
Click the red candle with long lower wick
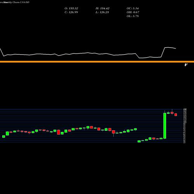[x=113, y=133]
